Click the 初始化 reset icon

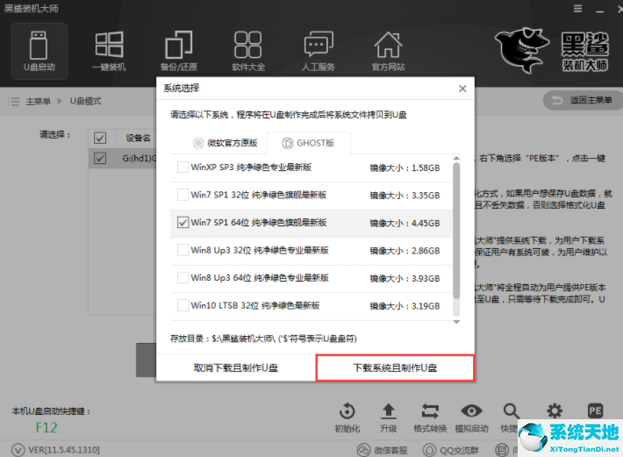(347, 411)
